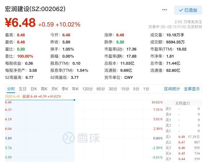
Task: Click the 7.51% right axis label
Action: tap(158, 110)
